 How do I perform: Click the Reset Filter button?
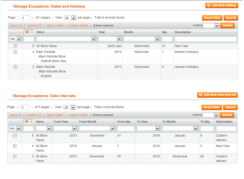click(212, 18)
